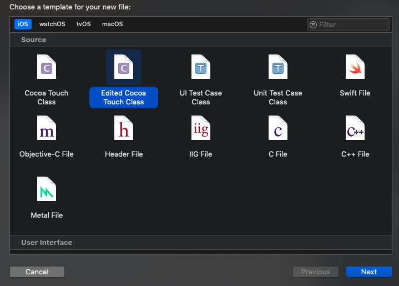This screenshot has height=286, width=399.
Task: Switch to the watchOS tab
Action: (x=52, y=24)
